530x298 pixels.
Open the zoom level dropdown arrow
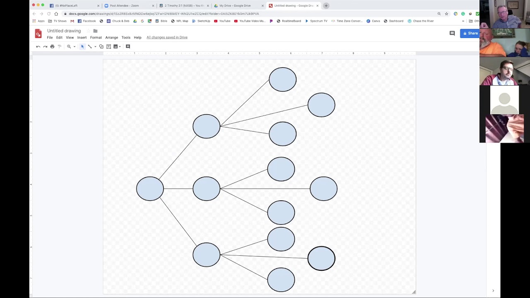(75, 46)
